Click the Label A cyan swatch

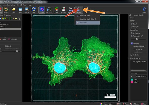tap(132, 80)
